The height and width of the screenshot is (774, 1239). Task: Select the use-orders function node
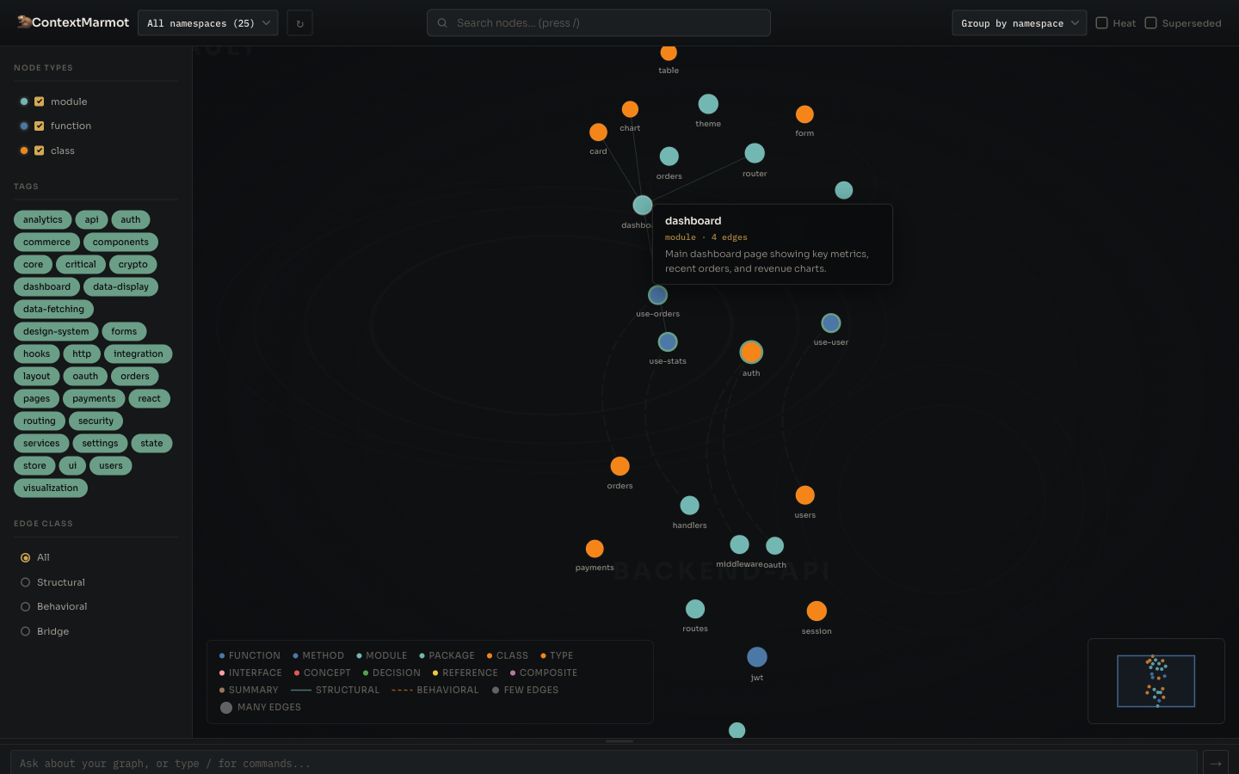[657, 295]
